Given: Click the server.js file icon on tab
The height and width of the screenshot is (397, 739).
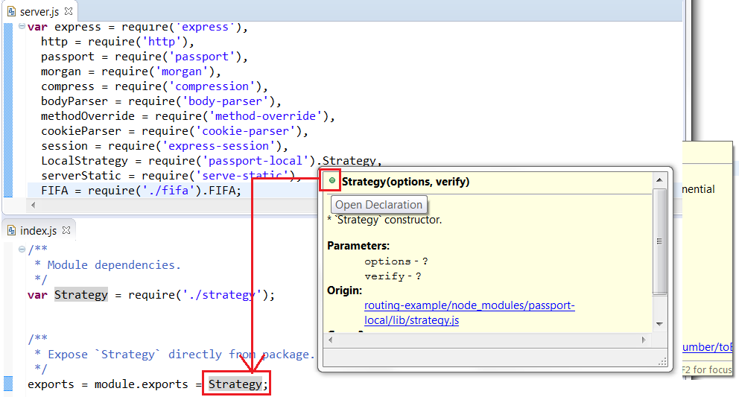Looking at the screenshot, I should point(12,12).
